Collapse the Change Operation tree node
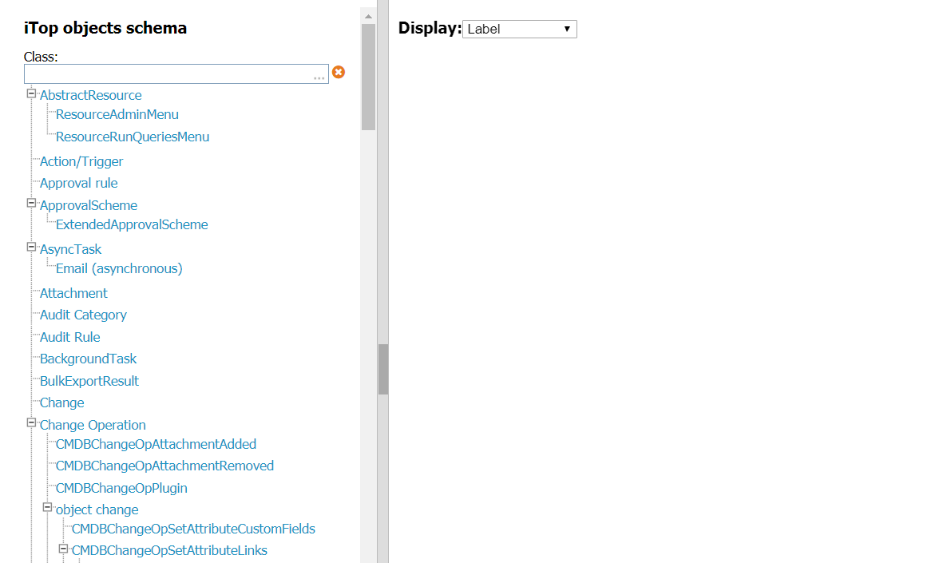The image size is (943, 563). pos(32,423)
